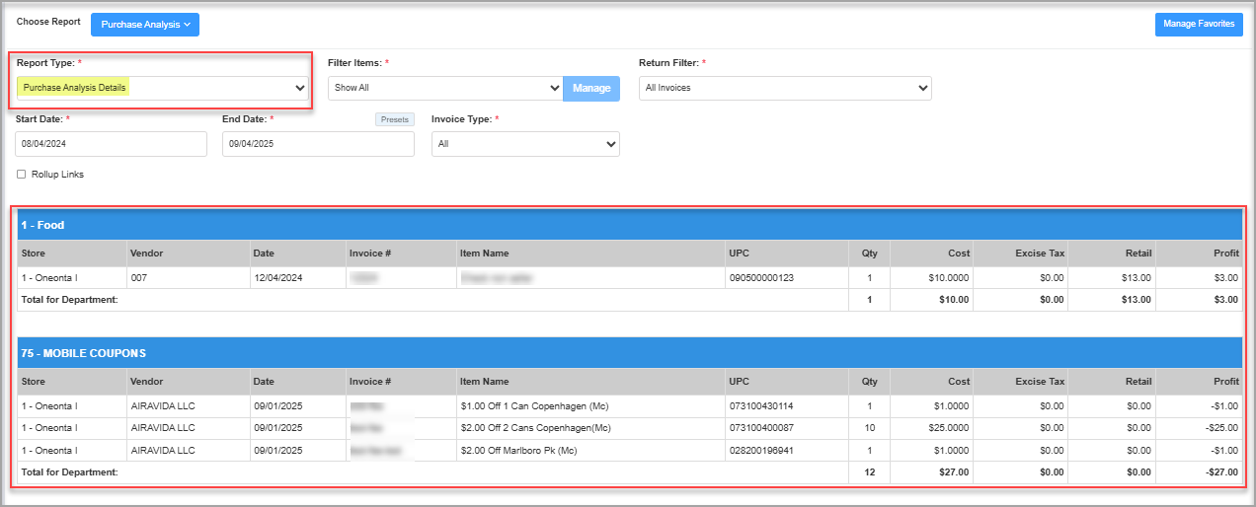Click the Profit column header in Mobile Coupons table
The width and height of the screenshot is (1256, 507).
click(1225, 382)
